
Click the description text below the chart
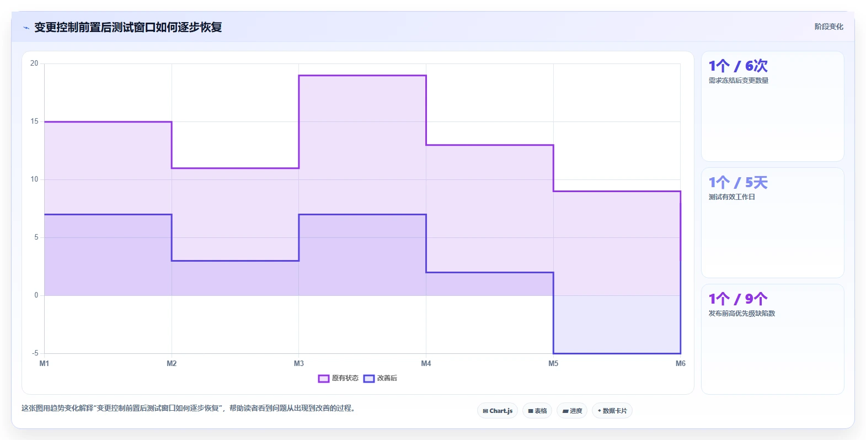pyautogui.click(x=190, y=409)
